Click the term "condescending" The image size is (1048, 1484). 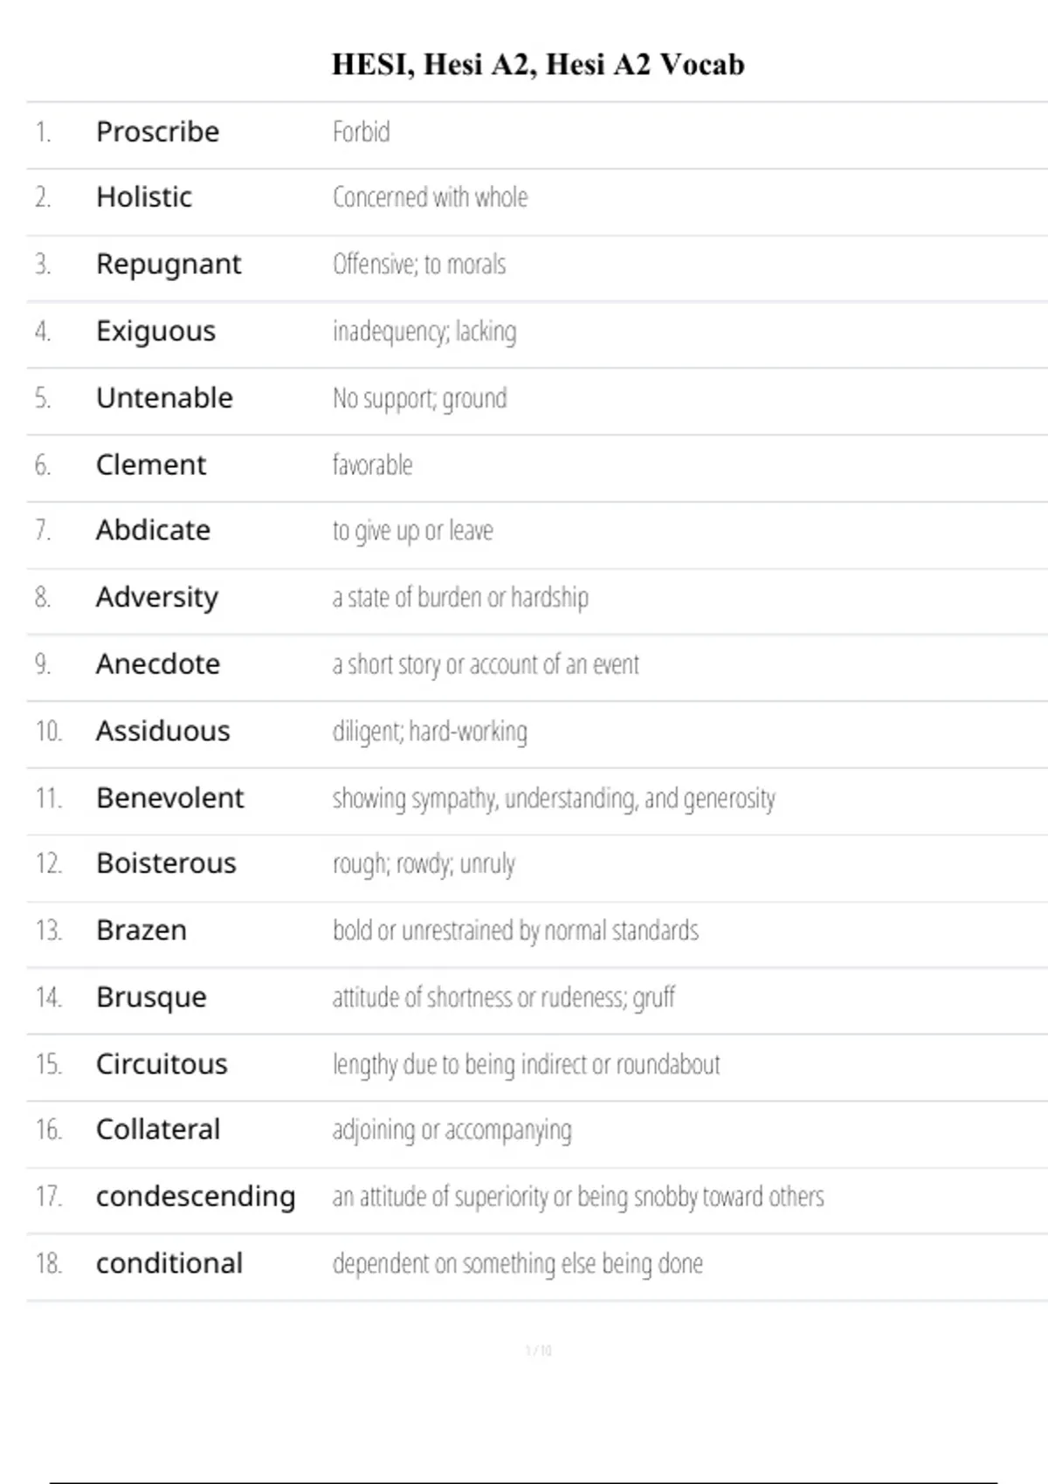[x=196, y=1196]
